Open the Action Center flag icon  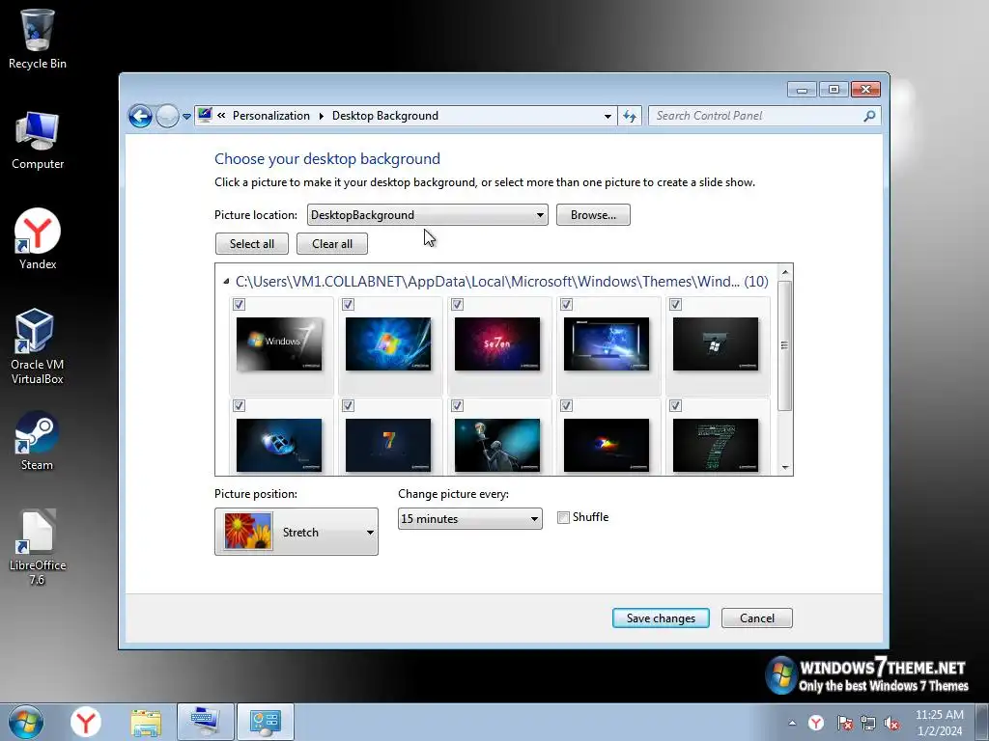844,723
